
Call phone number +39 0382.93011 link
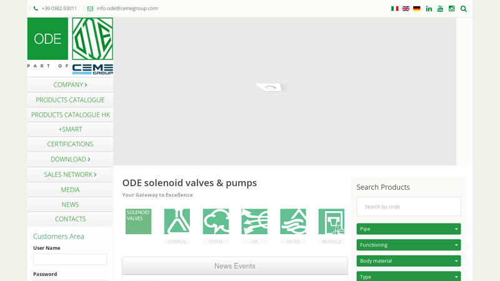pyautogui.click(x=59, y=9)
